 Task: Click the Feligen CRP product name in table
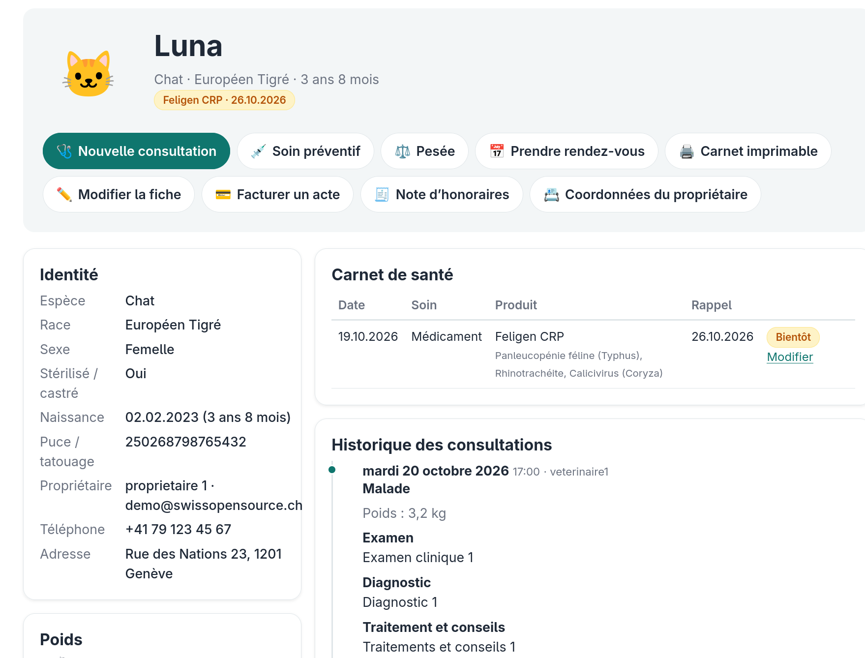click(x=530, y=337)
